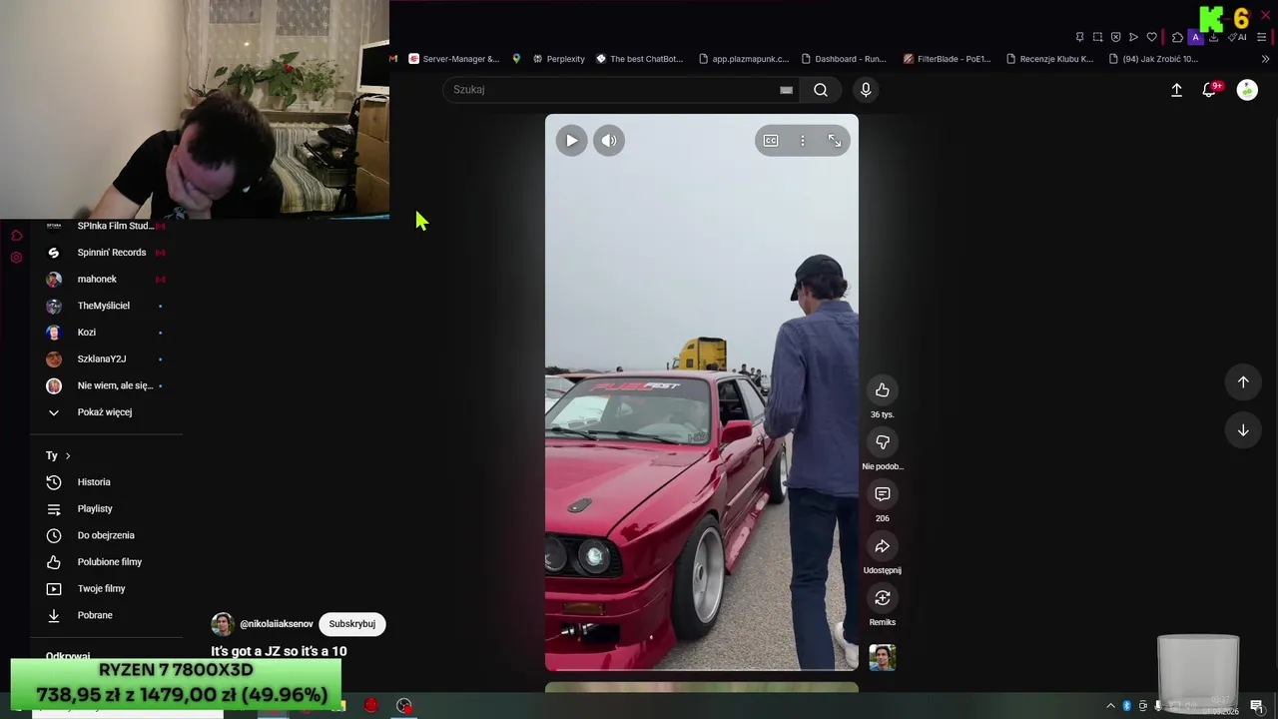Open Server-Manager bookmark
1278x719 pixels.
click(x=453, y=59)
